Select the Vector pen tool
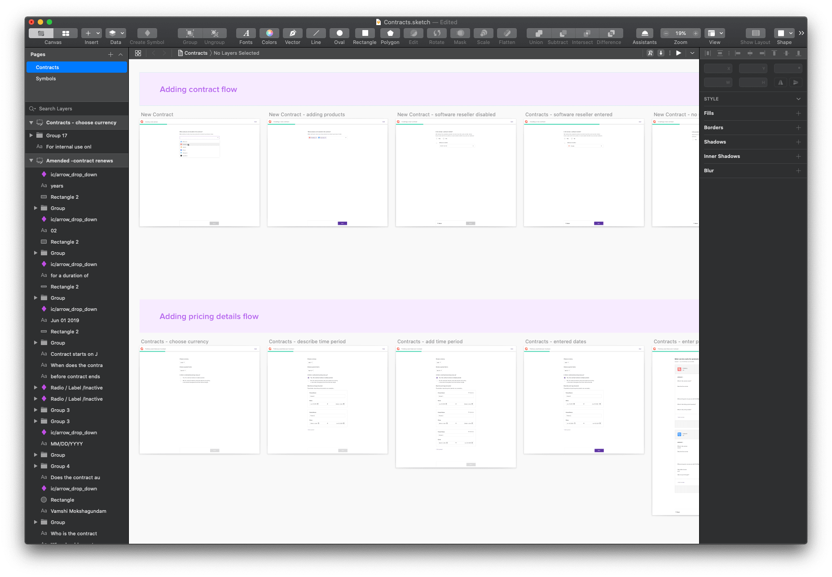832x577 pixels. (x=293, y=33)
